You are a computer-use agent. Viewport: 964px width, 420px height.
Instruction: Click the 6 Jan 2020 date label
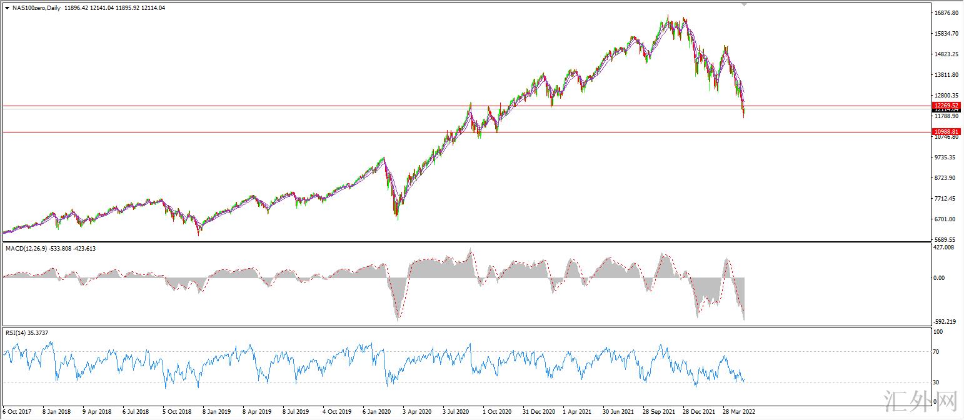[376, 412]
